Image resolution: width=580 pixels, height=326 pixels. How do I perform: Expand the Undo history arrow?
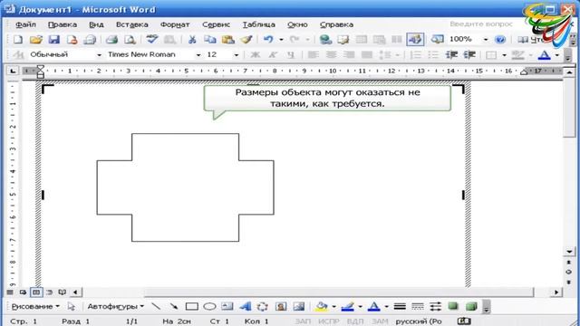282,39
